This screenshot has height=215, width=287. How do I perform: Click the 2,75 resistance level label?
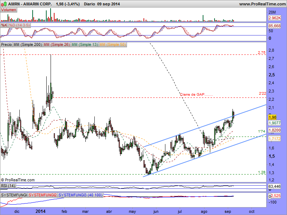(262, 52)
